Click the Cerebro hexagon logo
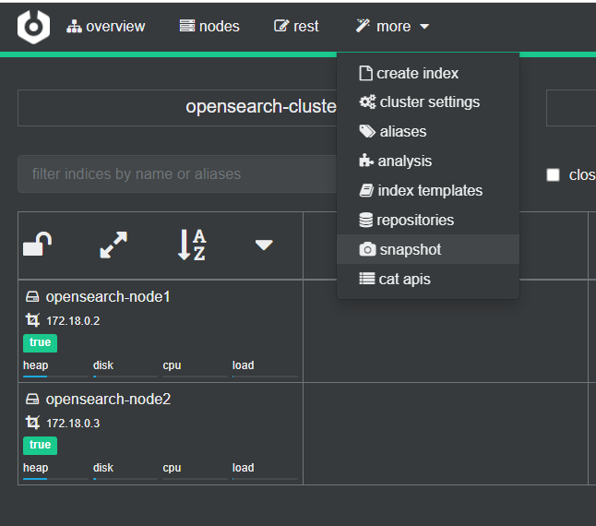This screenshot has height=526, width=596. 33,27
